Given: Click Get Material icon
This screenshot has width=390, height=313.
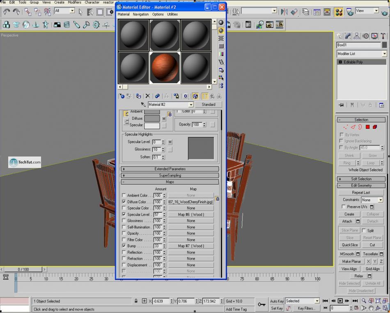Looking at the screenshot, I should (x=122, y=96).
